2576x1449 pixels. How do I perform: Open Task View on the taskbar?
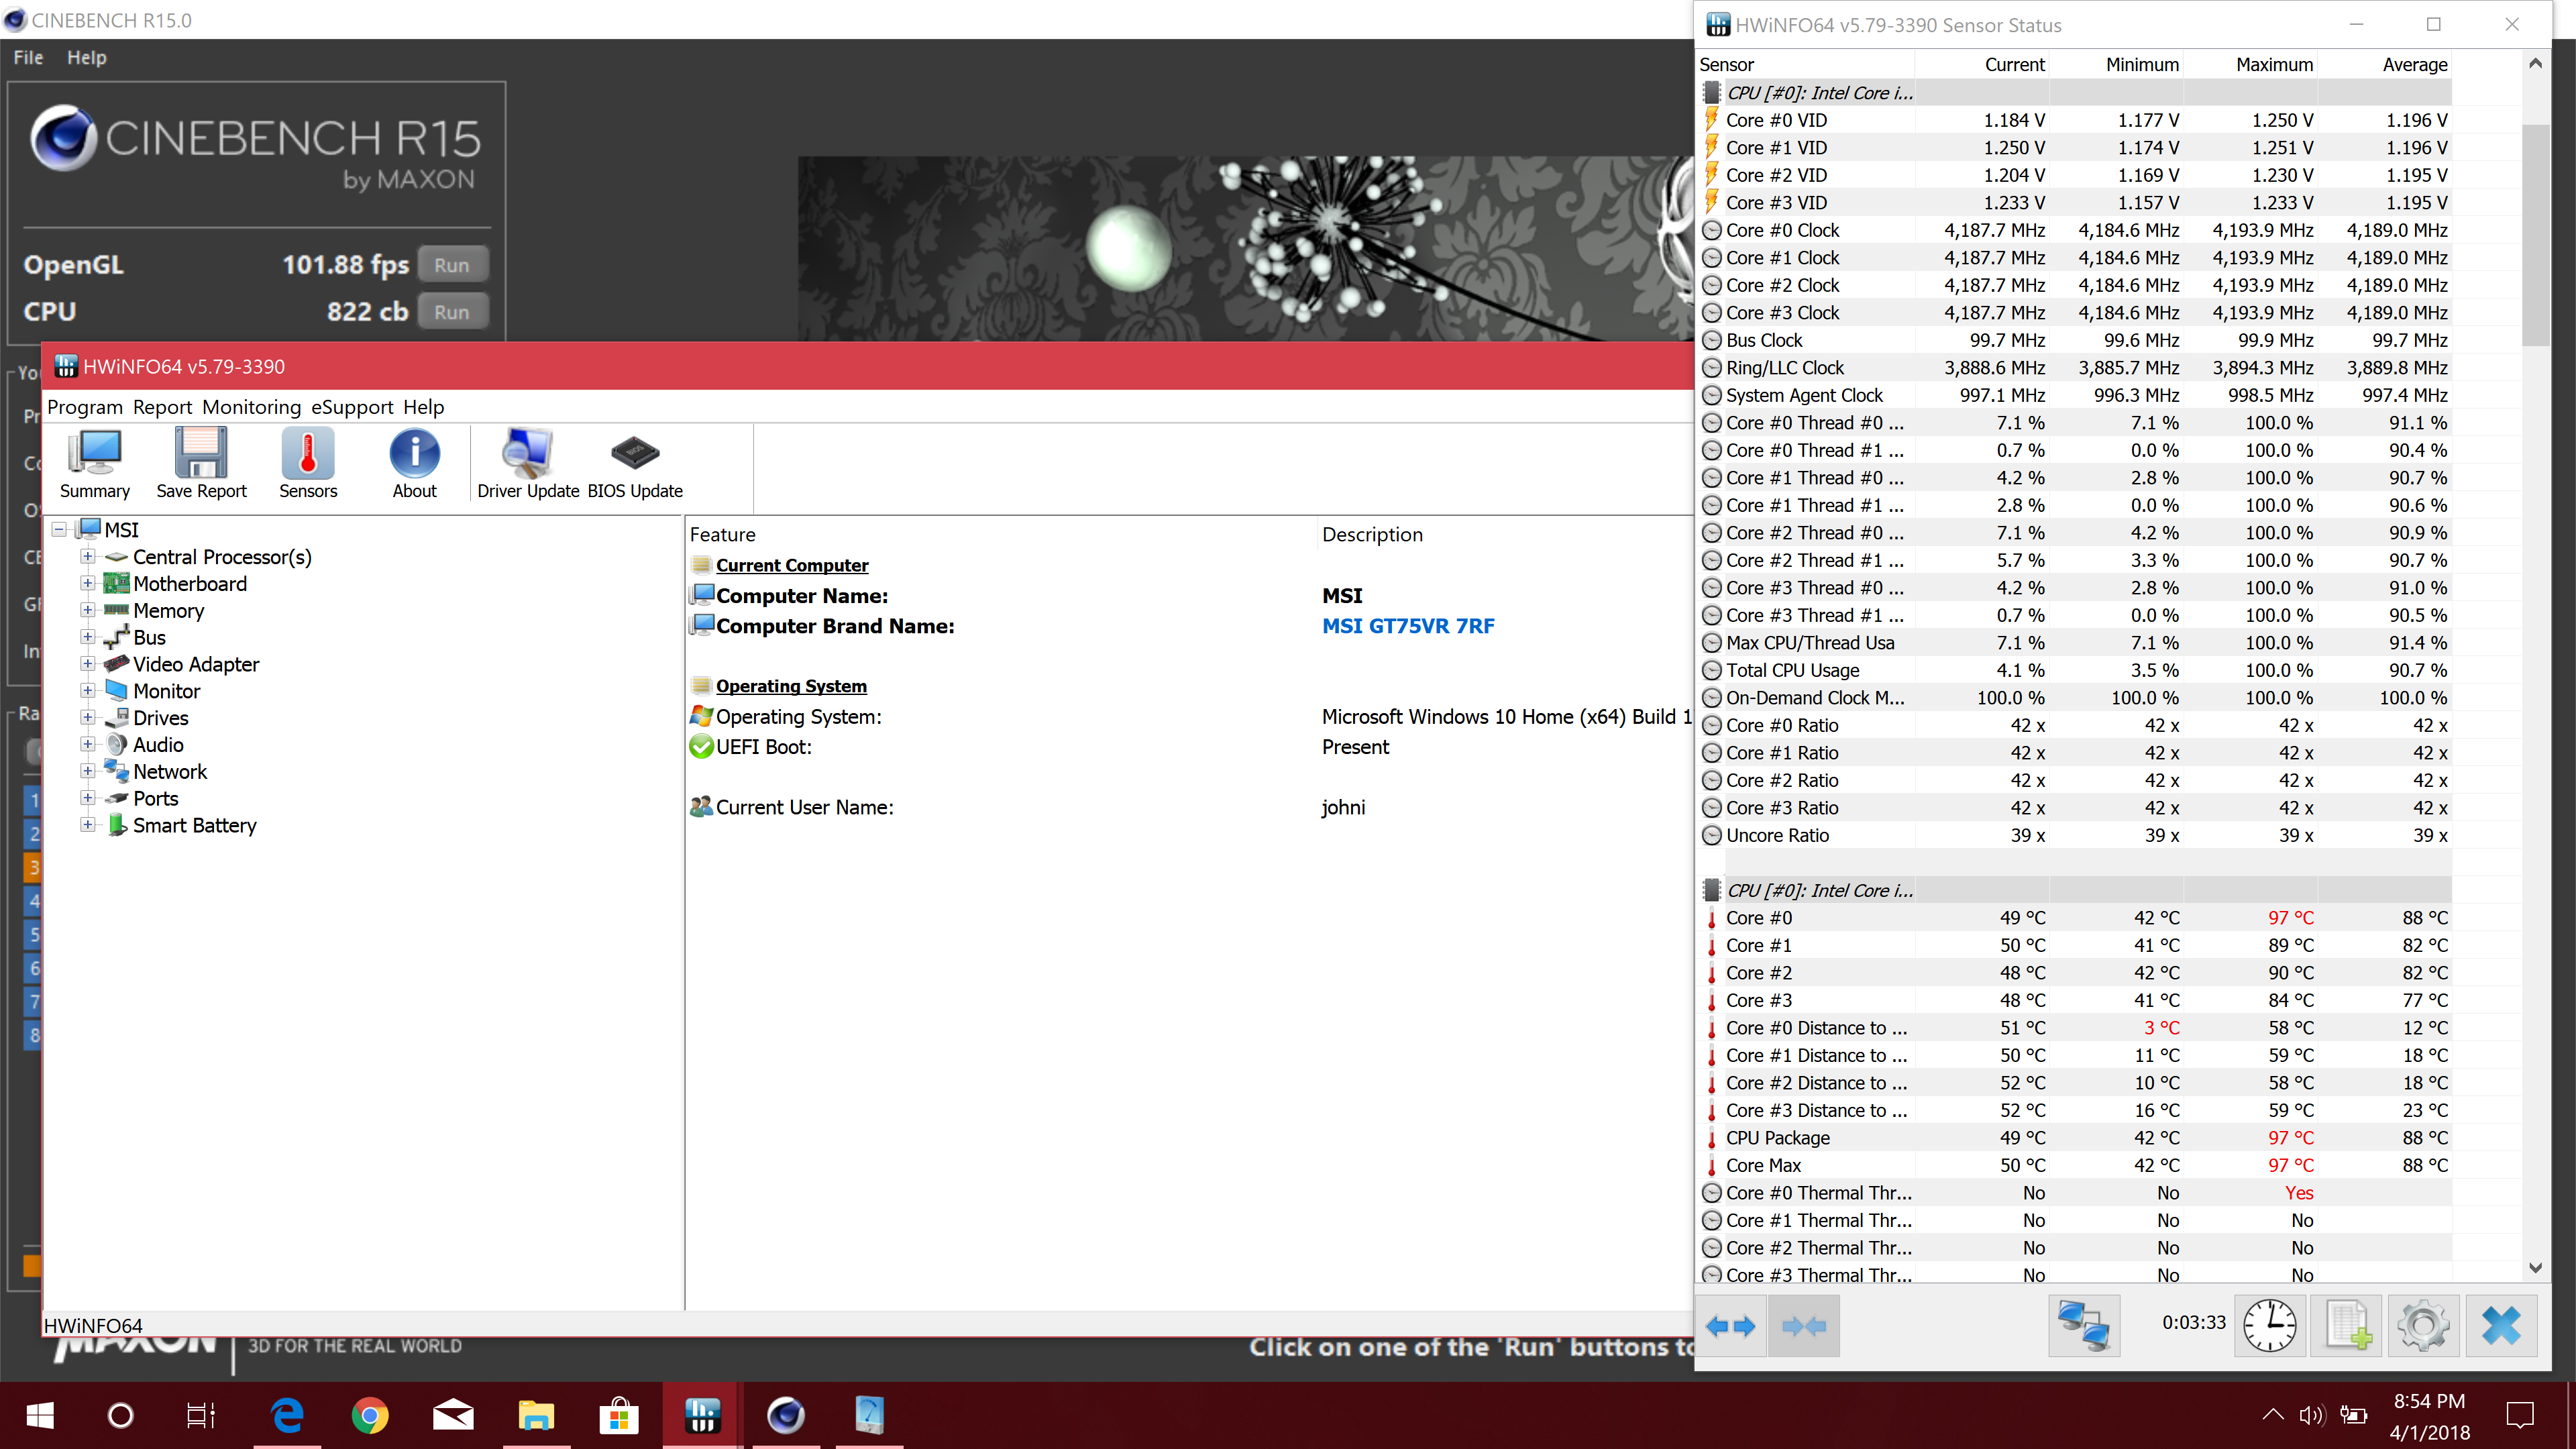(x=201, y=1415)
